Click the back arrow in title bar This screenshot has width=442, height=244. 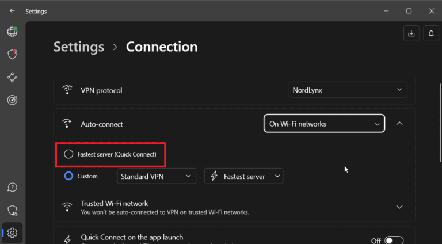click(x=12, y=11)
